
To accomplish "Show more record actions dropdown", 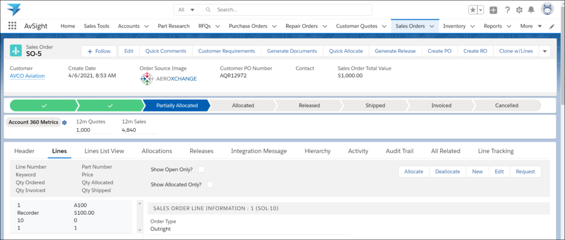I will [545, 51].
